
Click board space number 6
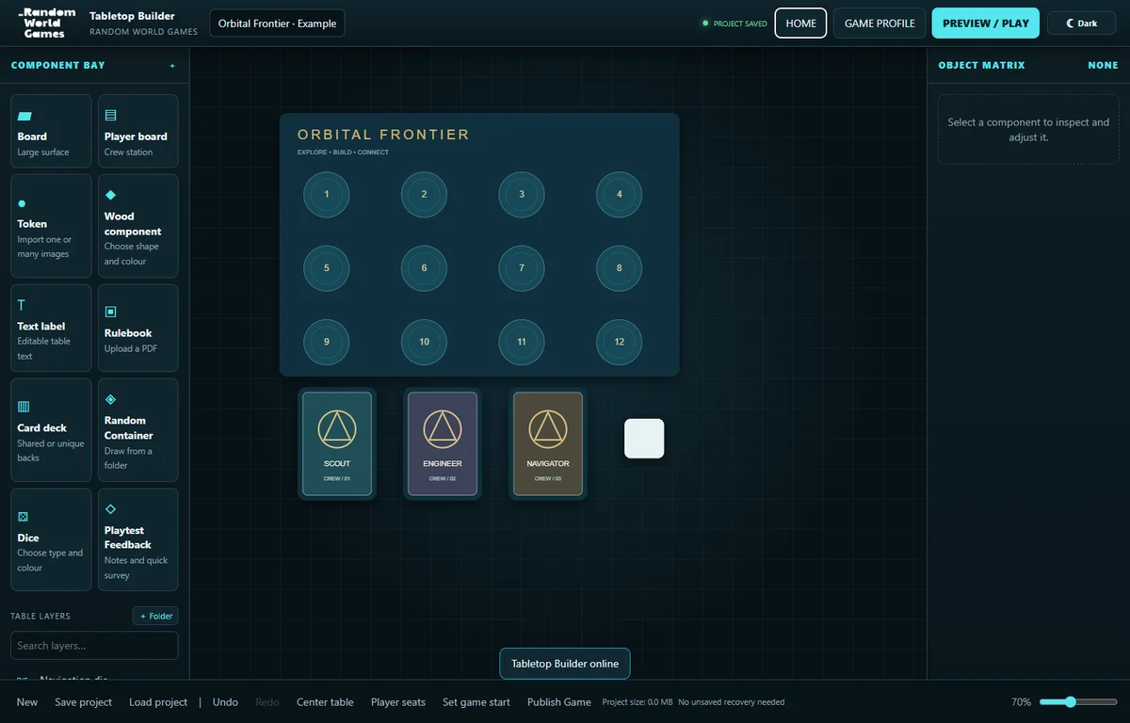[x=424, y=268]
